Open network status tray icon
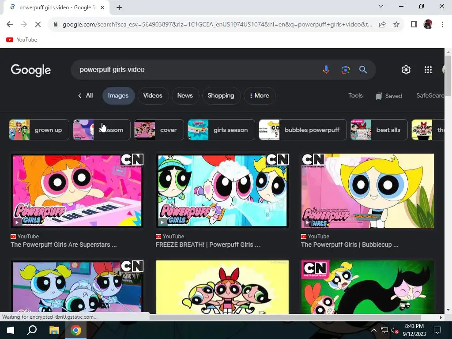This screenshot has width=452, height=339. pyautogui.click(x=384, y=330)
